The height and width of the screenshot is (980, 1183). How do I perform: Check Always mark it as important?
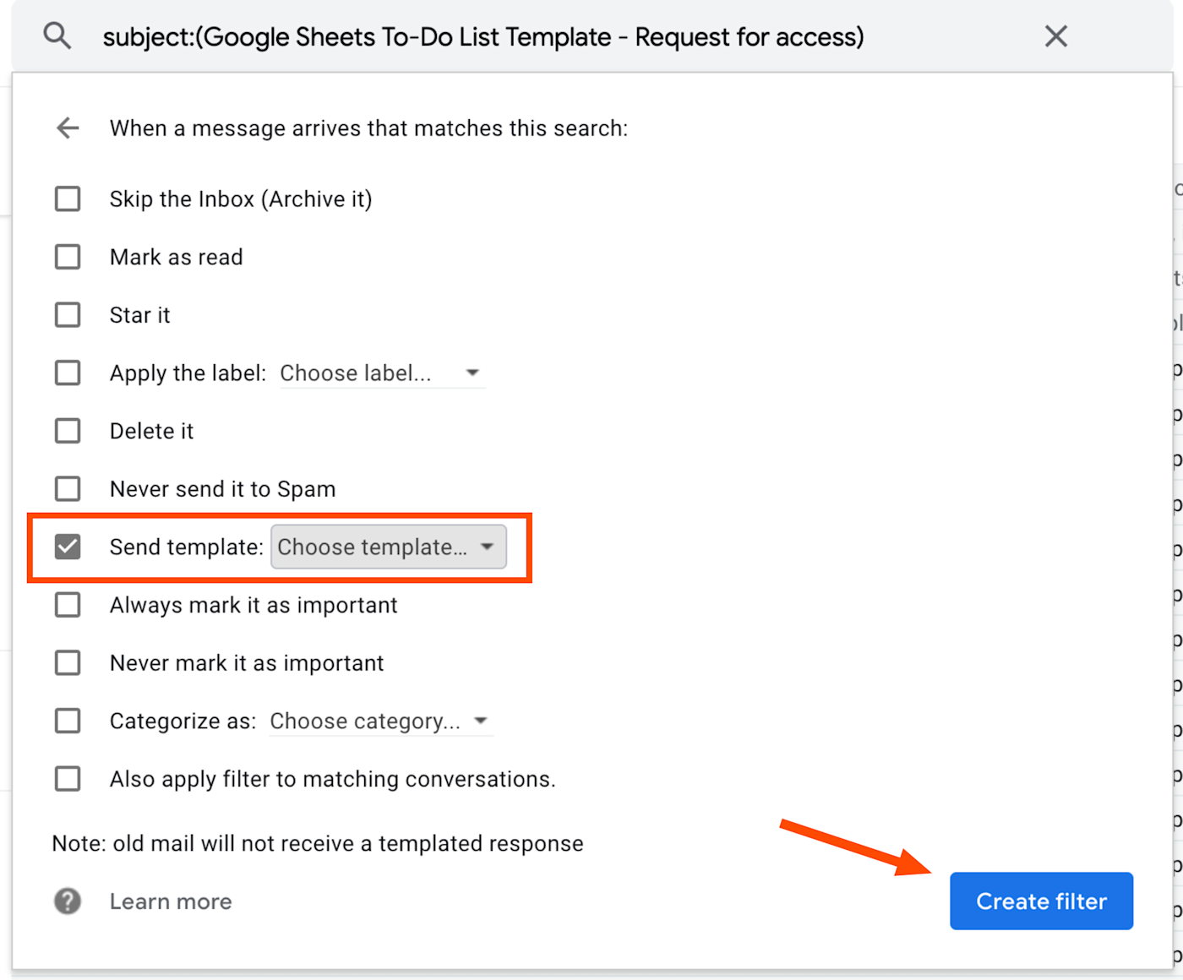[x=68, y=605]
